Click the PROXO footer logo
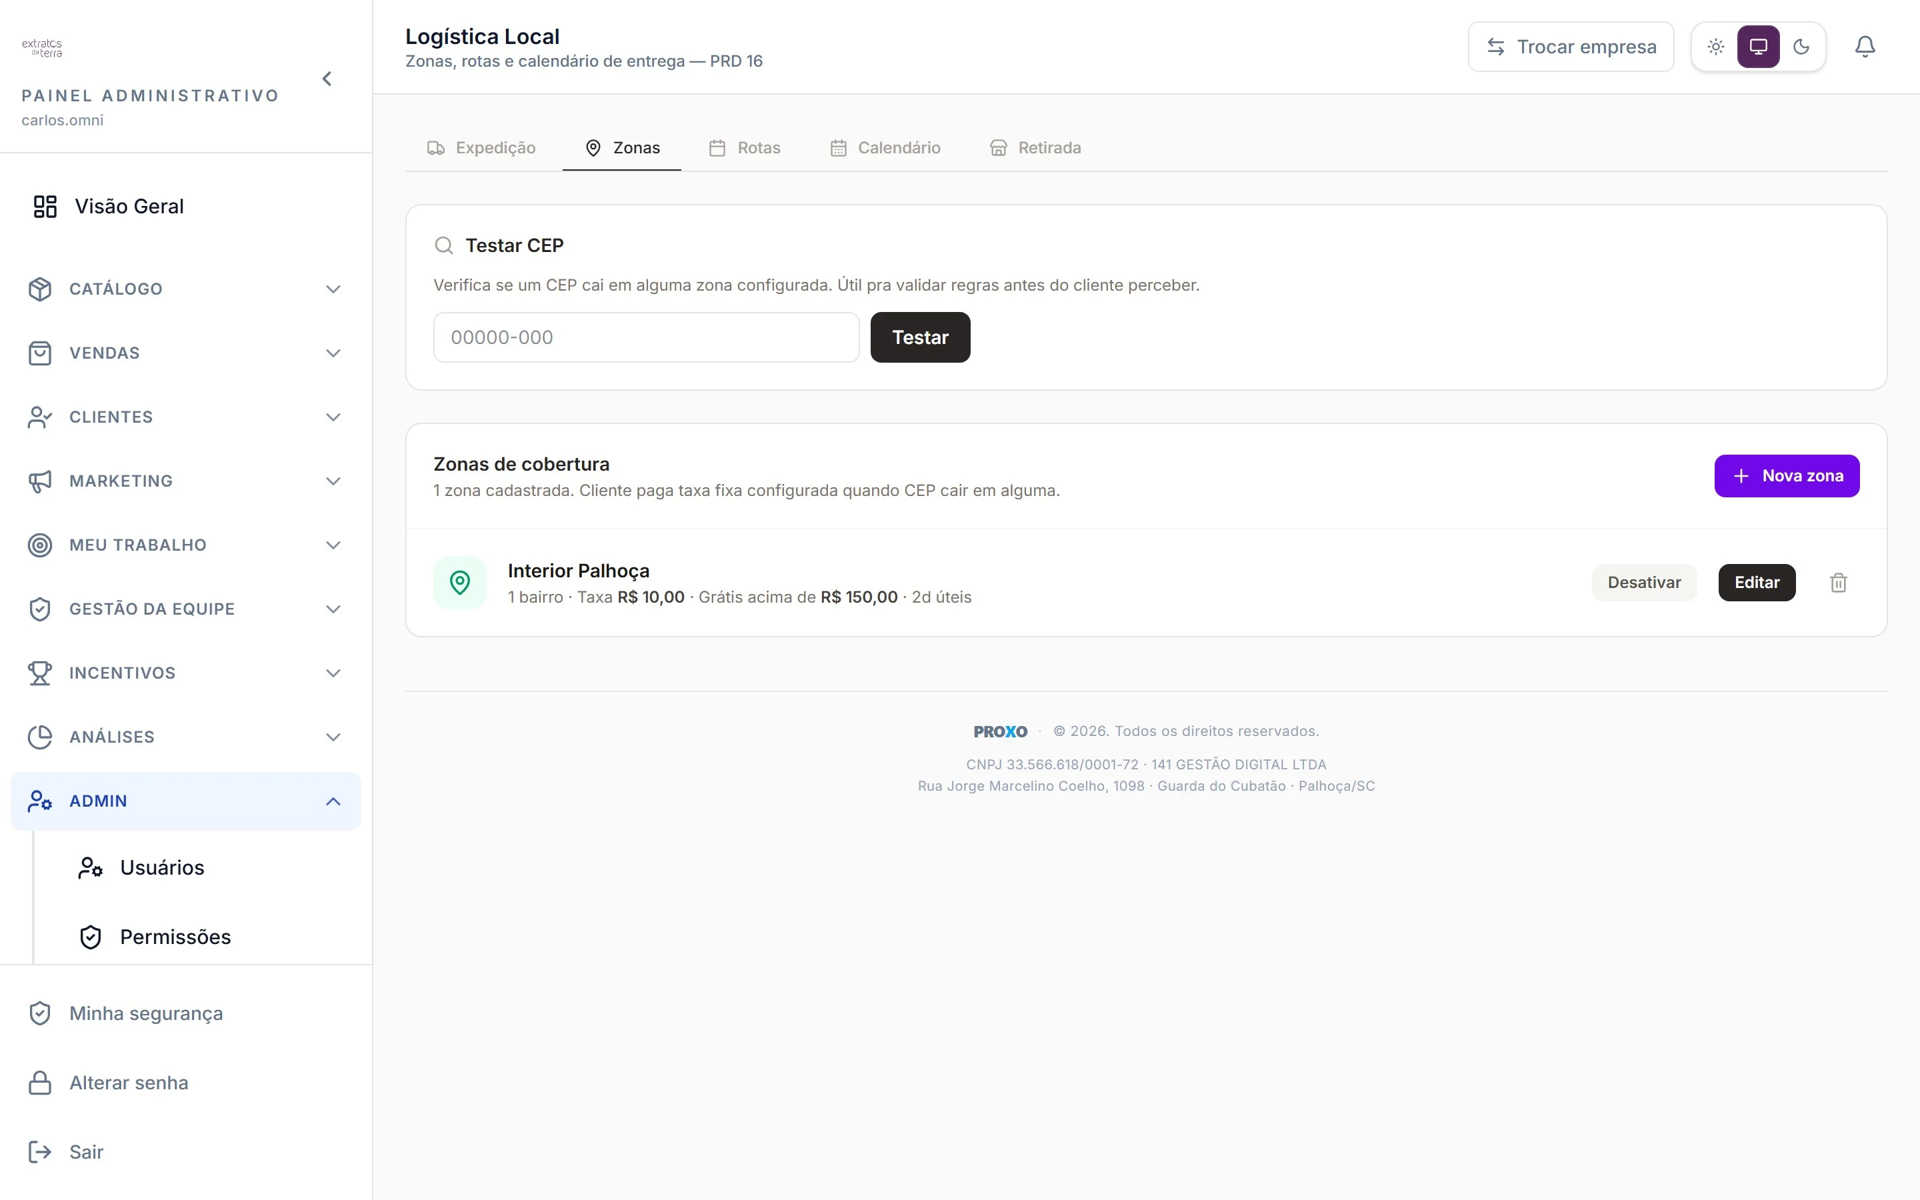The image size is (1920, 1200). [x=1000, y=732]
